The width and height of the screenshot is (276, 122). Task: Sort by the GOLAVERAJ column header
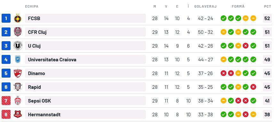click(205, 6)
